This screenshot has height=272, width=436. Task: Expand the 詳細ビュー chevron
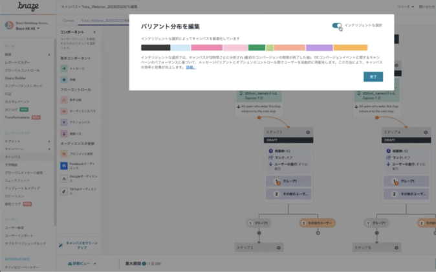pyautogui.click(x=95, y=264)
